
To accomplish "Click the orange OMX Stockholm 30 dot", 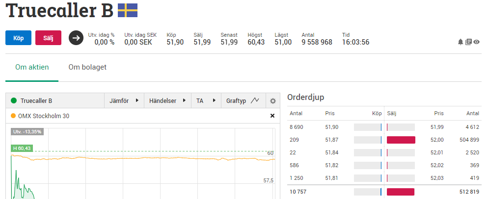I will click(13, 116).
